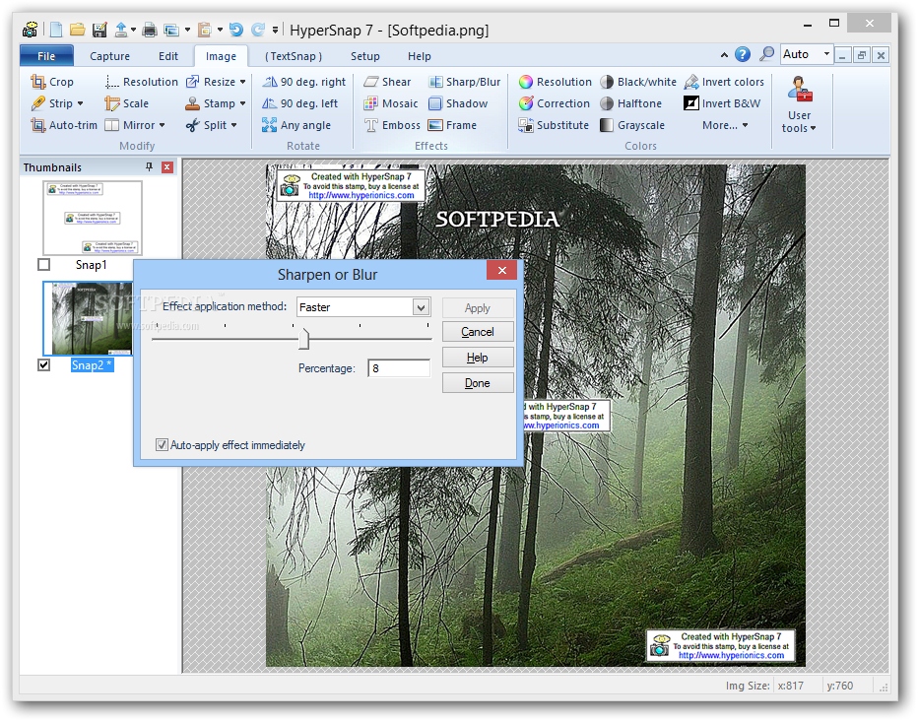918x721 pixels.
Task: Add a Frame to the image
Action: [x=452, y=125]
